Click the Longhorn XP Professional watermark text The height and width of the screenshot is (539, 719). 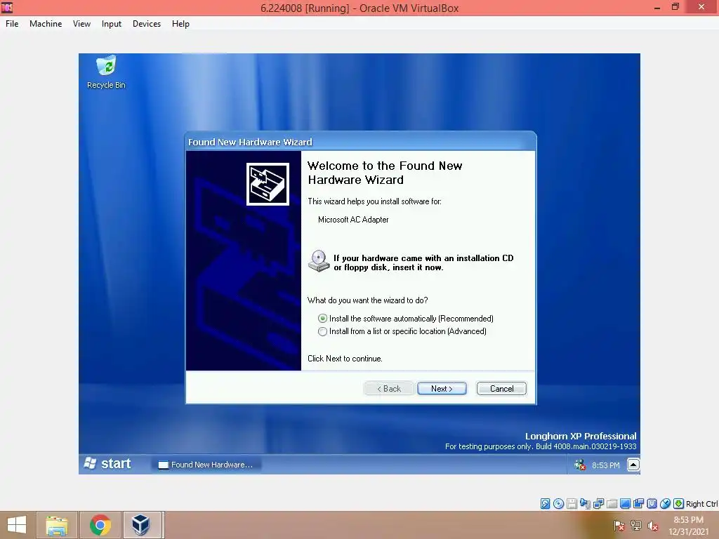tap(581, 436)
